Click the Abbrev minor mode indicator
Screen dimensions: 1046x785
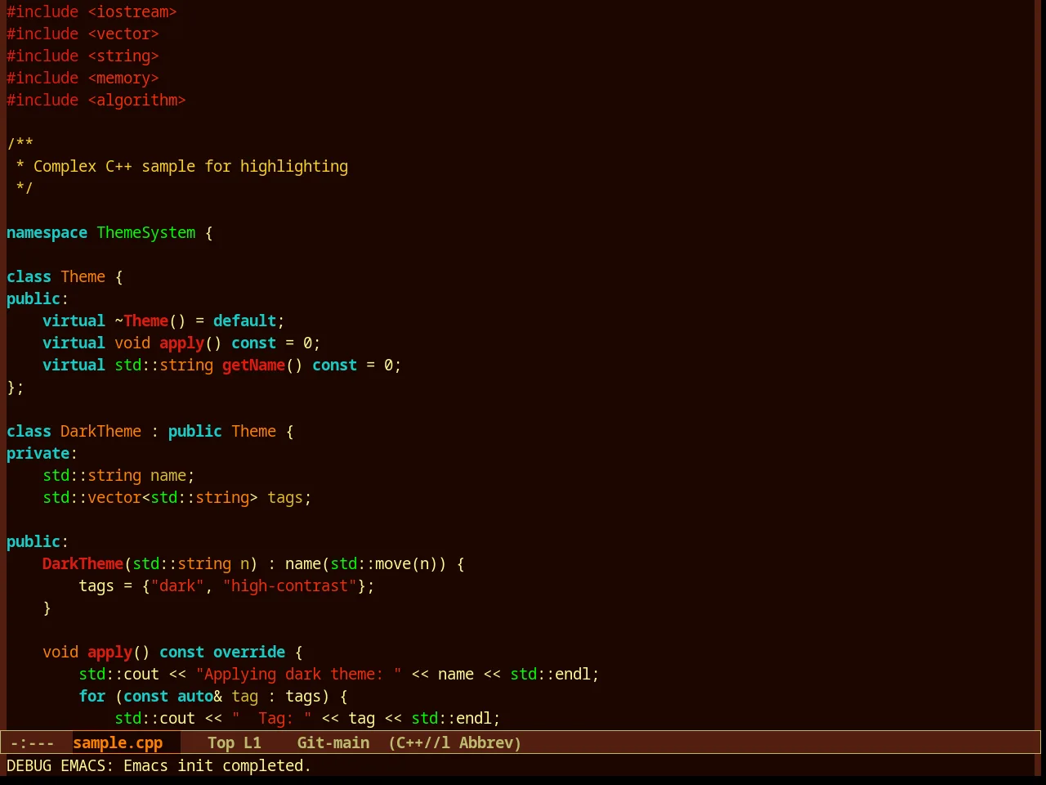[486, 742]
